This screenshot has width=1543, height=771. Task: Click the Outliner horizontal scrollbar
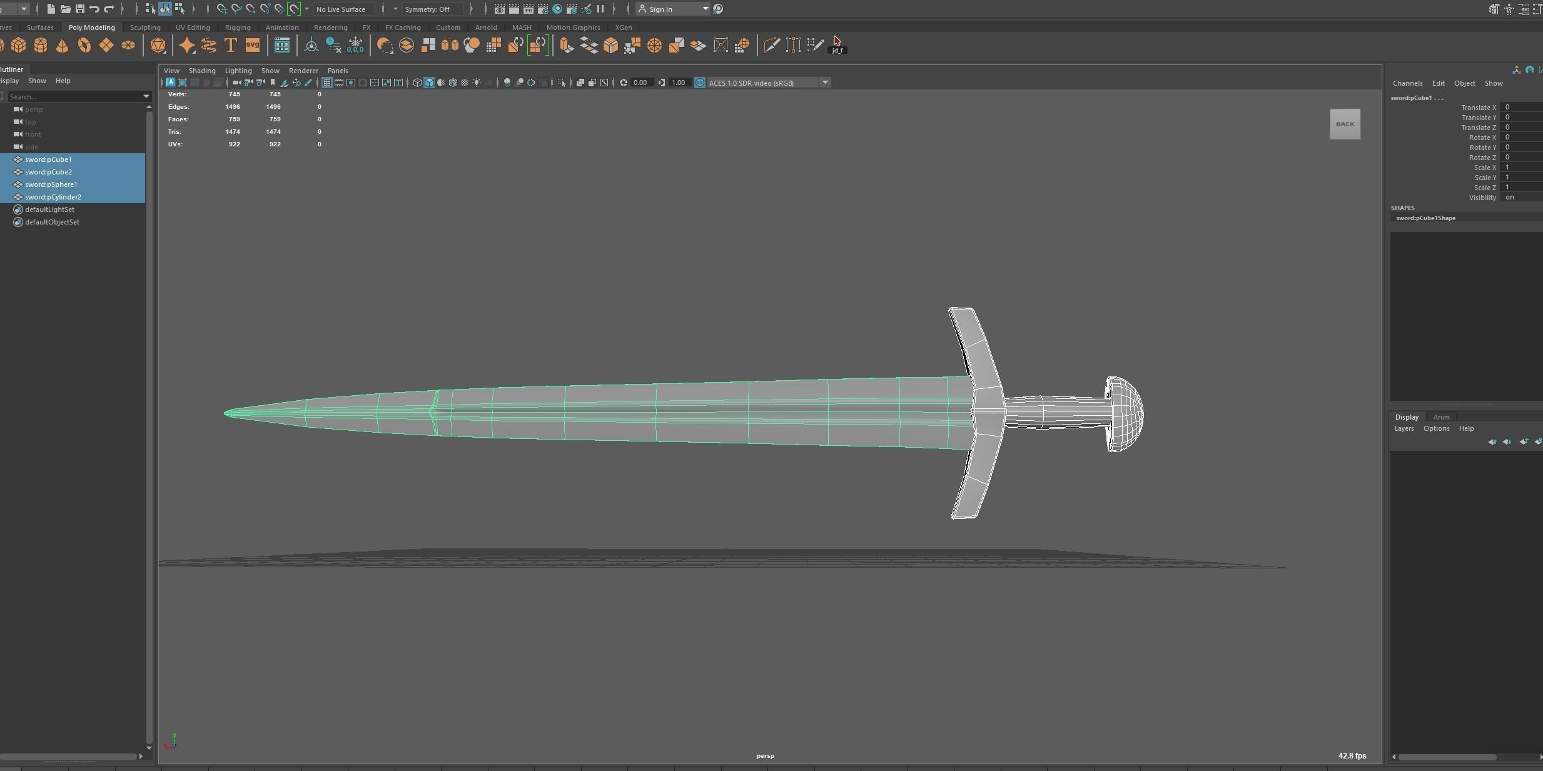click(69, 756)
